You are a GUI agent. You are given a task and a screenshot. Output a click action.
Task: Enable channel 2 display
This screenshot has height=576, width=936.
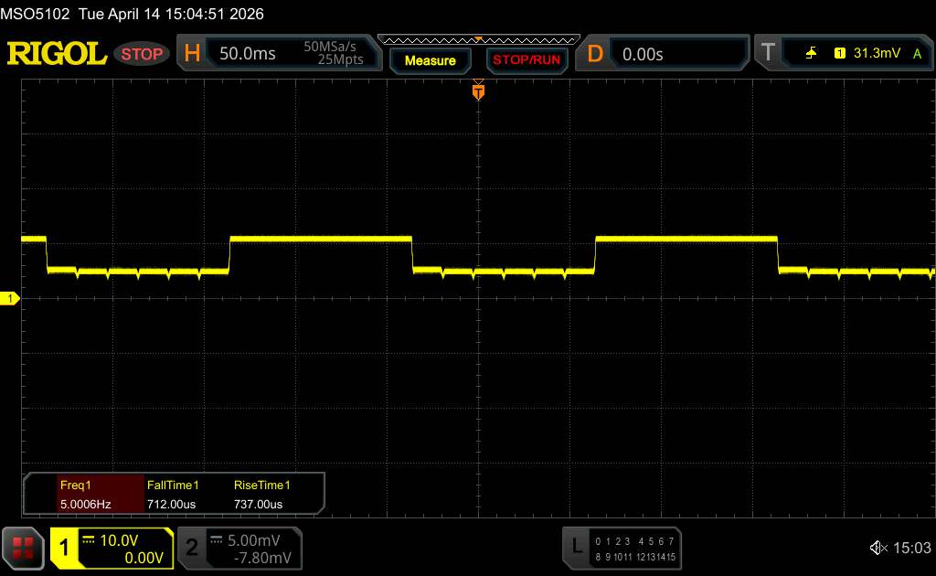(192, 548)
